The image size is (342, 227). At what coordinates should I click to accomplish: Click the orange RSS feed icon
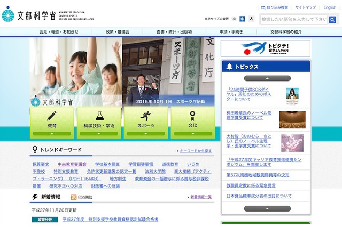click(x=74, y=197)
